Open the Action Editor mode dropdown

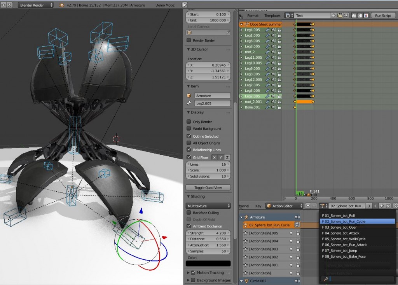tap(284, 206)
